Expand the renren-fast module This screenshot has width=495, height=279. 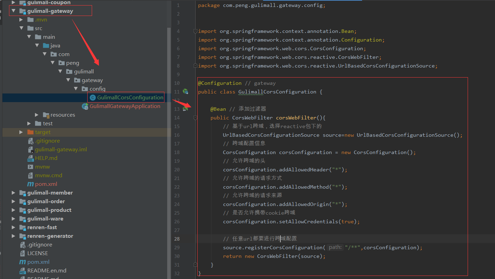pos(13,227)
